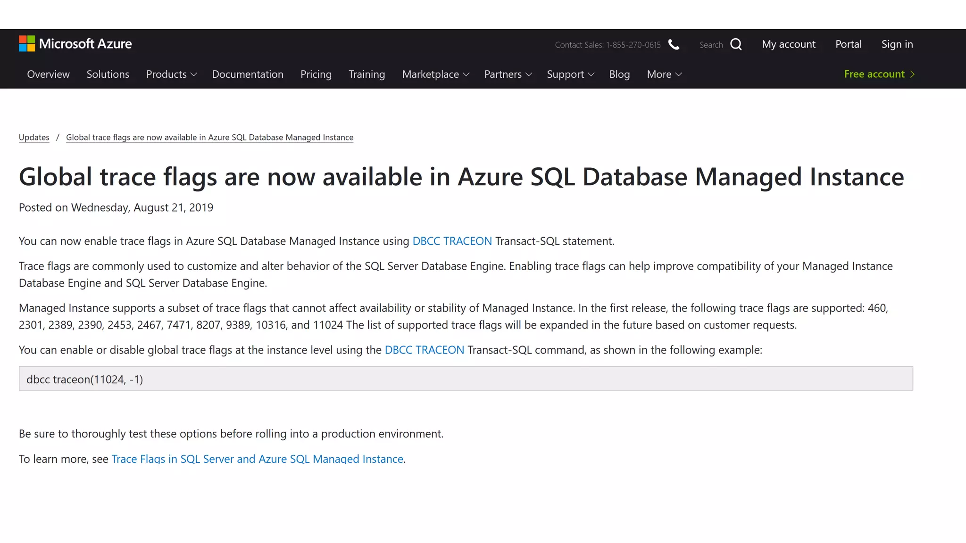This screenshot has width=966, height=543.
Task: Open the Portal link
Action: [848, 44]
